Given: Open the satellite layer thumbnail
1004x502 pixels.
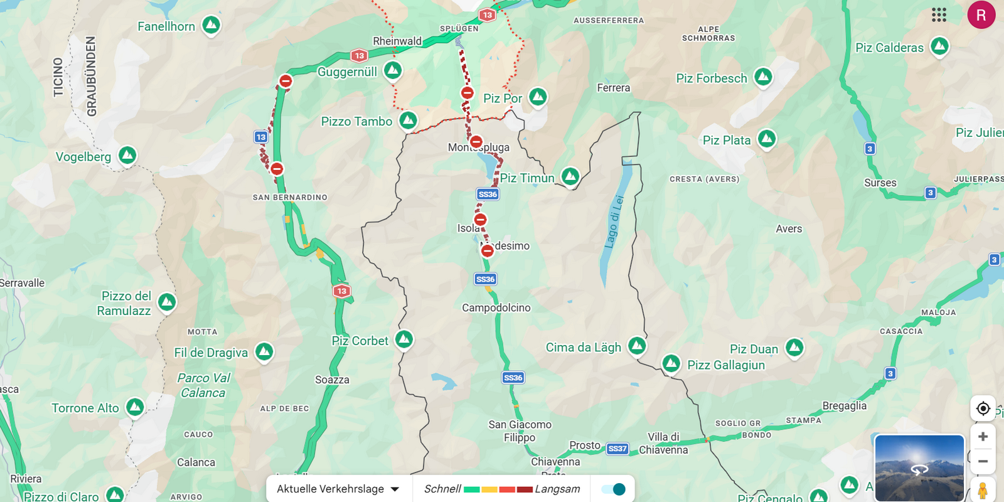Looking at the screenshot, I should pyautogui.click(x=919, y=467).
